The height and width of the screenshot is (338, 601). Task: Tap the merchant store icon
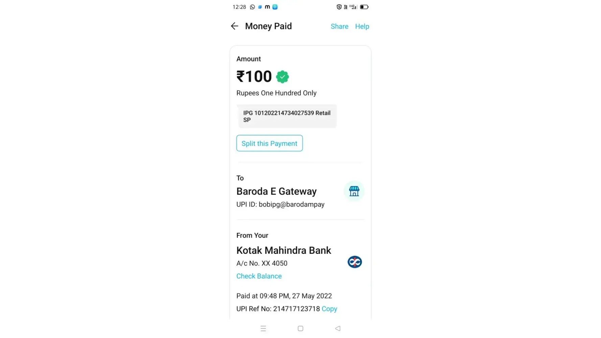point(354,191)
